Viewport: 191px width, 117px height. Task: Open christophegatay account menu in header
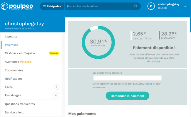(169, 4)
